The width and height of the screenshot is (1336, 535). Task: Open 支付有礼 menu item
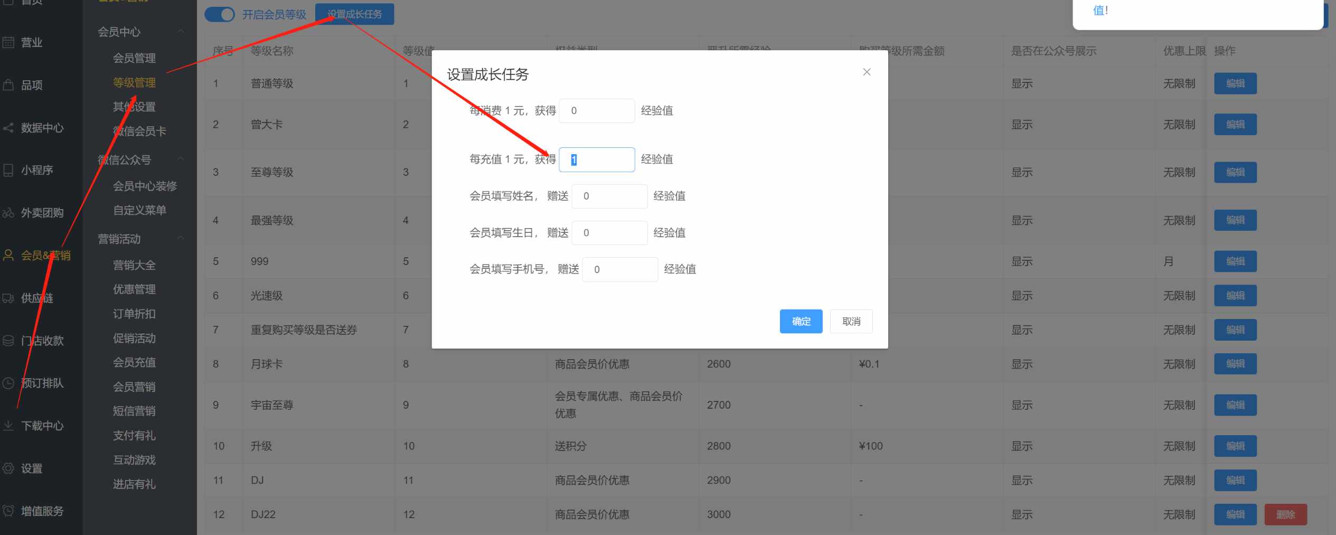coord(134,435)
